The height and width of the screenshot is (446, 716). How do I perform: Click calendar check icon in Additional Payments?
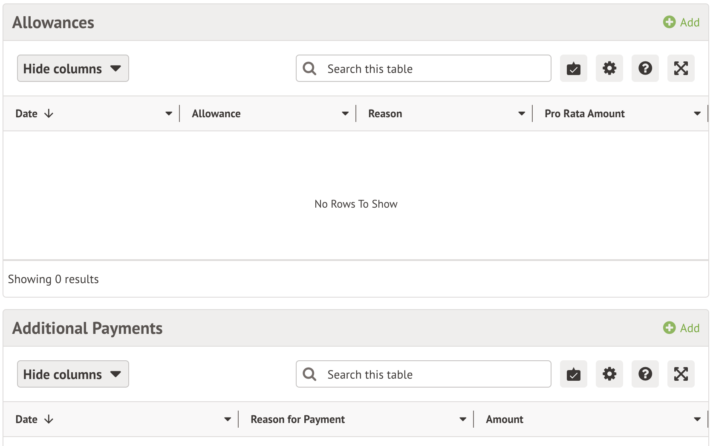[573, 374]
